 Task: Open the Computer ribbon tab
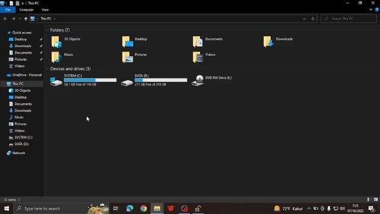[x=26, y=10]
